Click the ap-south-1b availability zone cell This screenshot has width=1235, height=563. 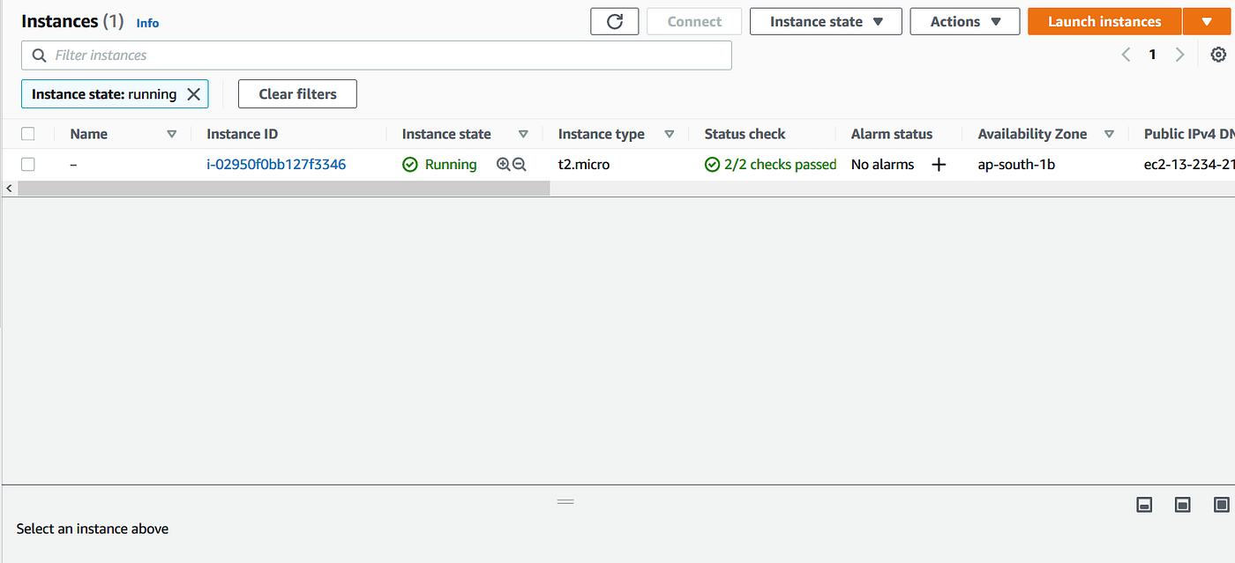tap(1016, 164)
